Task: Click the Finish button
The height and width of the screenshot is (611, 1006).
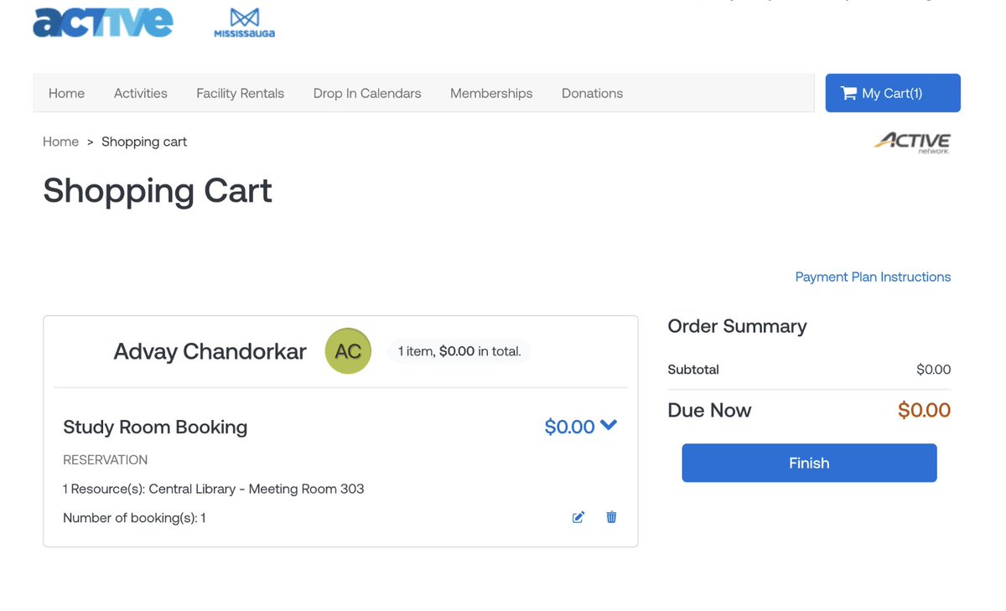Action: pyautogui.click(x=809, y=463)
